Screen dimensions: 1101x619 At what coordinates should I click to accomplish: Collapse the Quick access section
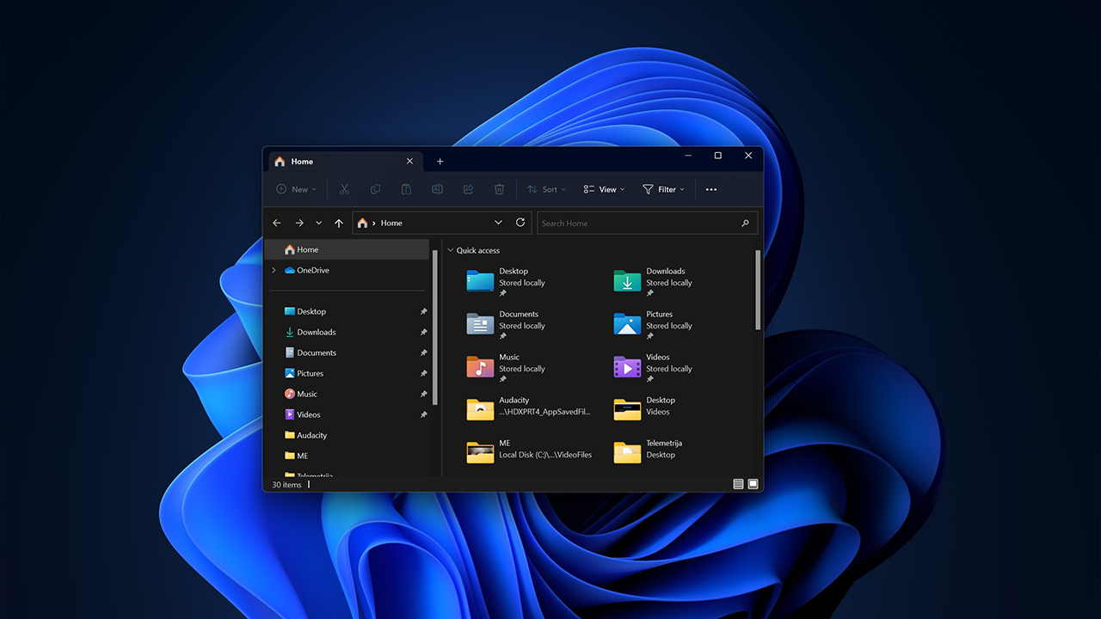point(450,250)
